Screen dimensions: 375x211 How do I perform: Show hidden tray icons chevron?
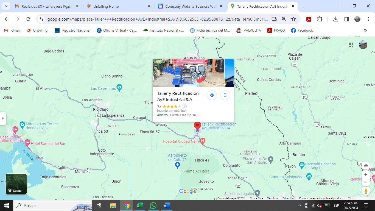pos(300,206)
